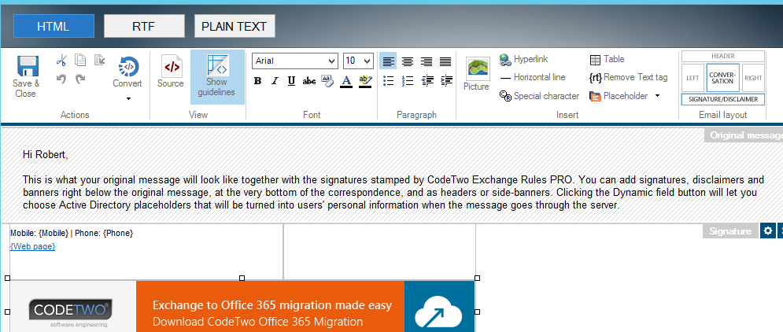This screenshot has height=332, width=783.
Task: Redo the last undone action
Action: (x=80, y=79)
